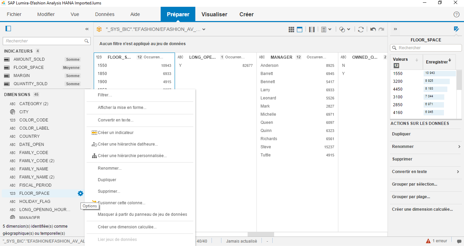
Task: Choose Dupliquer in context menu
Action: [x=107, y=180]
